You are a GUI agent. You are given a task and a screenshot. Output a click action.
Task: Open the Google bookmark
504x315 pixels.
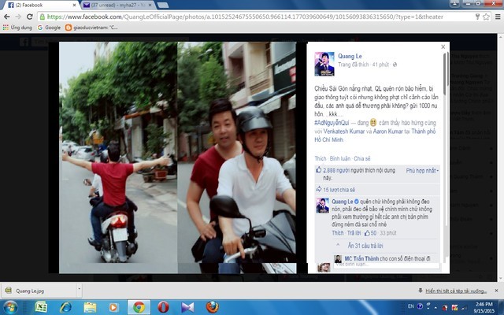[x=48, y=28]
